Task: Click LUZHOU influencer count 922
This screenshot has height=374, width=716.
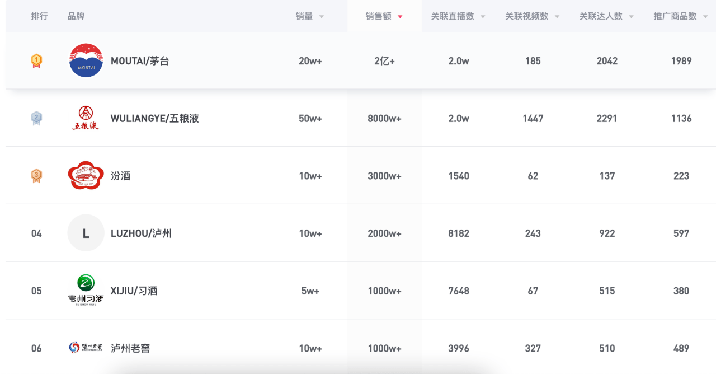Action: [607, 233]
